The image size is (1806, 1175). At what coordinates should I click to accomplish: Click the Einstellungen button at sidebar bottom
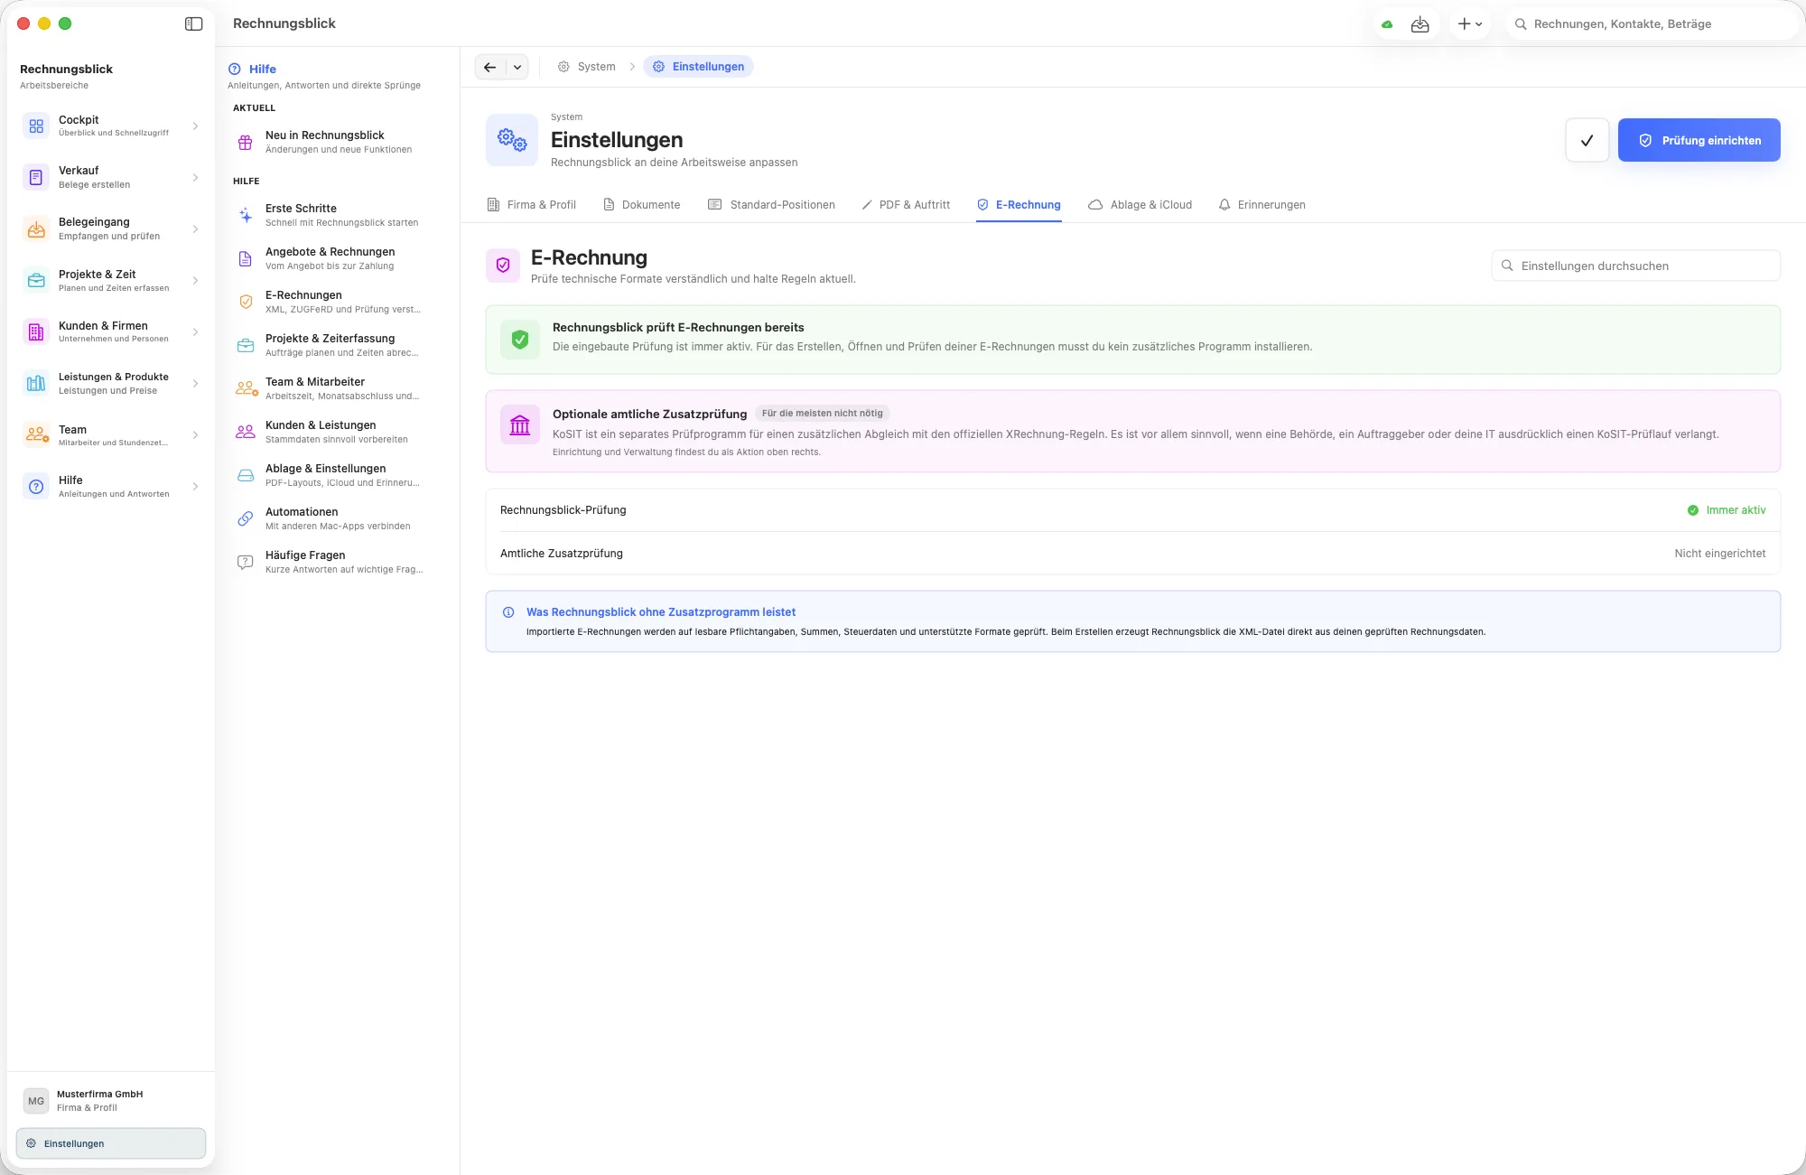point(110,1143)
